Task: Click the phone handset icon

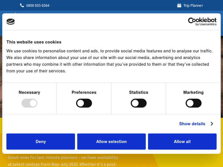Action: (22, 5)
